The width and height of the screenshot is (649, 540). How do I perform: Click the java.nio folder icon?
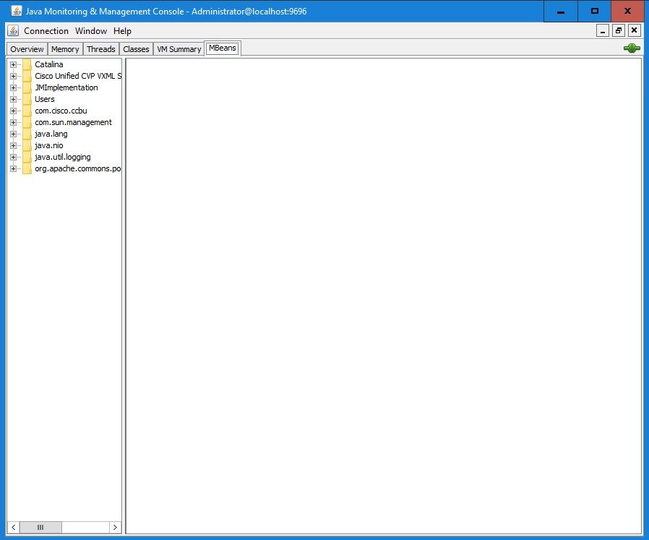click(27, 145)
